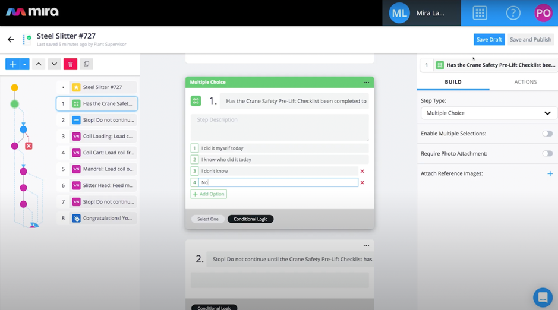Click the ML Mira La... workspace avatar
The width and height of the screenshot is (558, 310).
click(399, 13)
